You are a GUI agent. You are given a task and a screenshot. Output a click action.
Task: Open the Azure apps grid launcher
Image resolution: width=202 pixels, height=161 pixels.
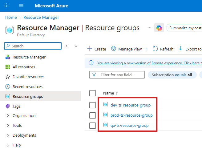6,6
